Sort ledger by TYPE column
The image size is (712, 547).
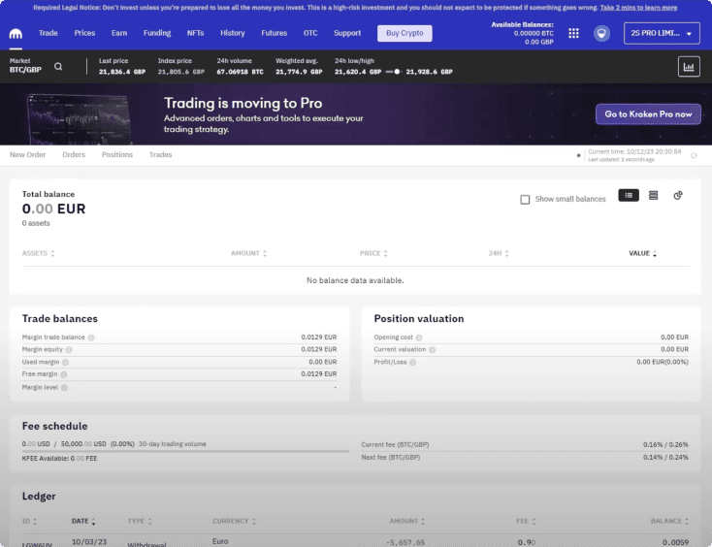click(140, 521)
